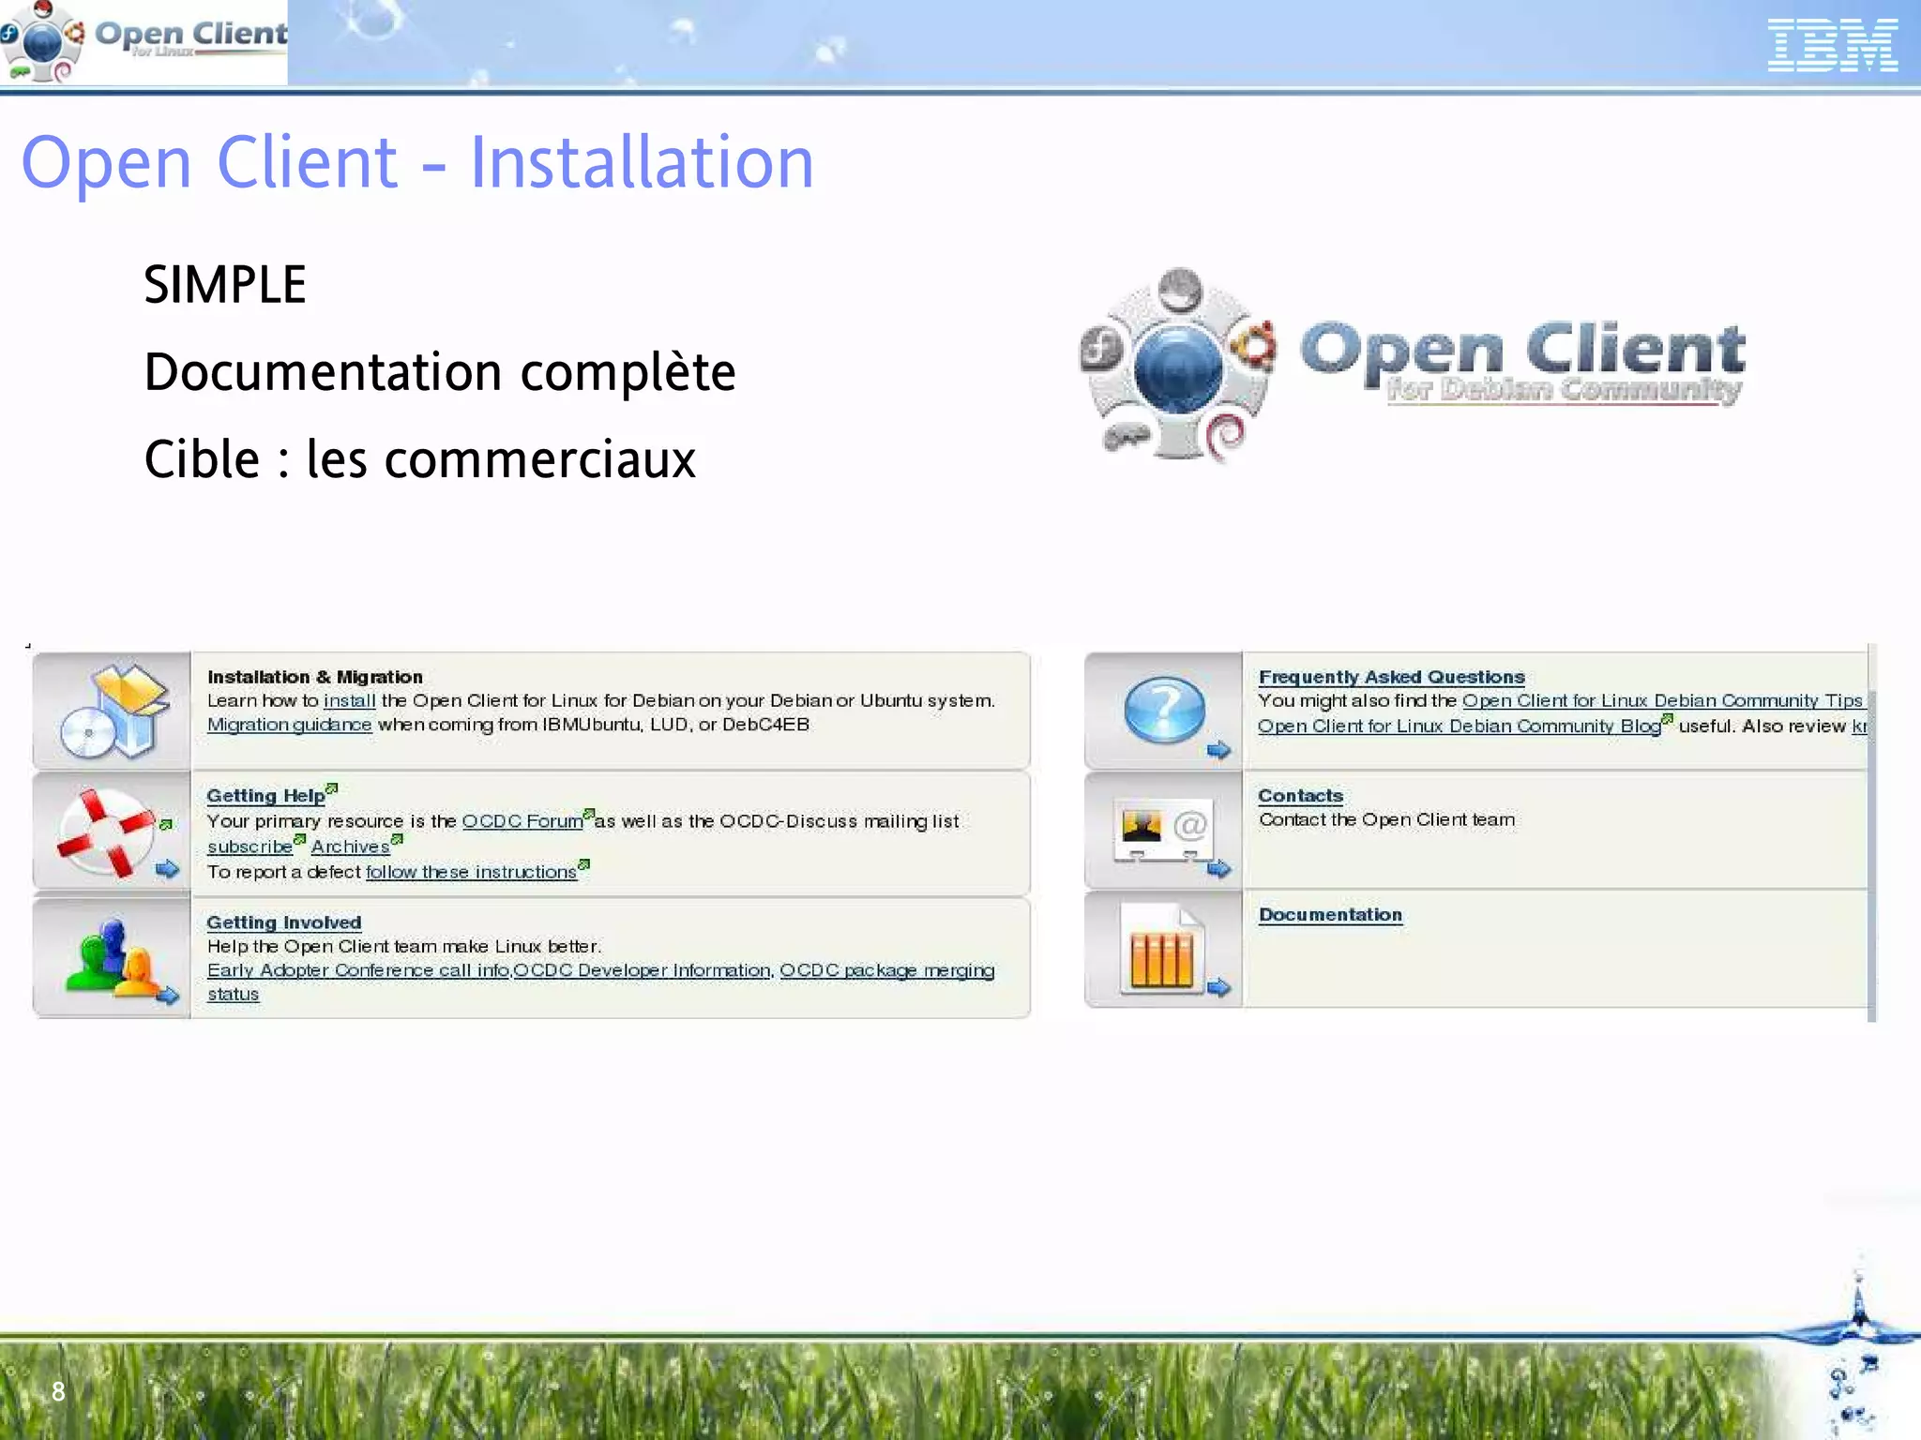The width and height of the screenshot is (1921, 1440).
Task: Click the Documentation books icon
Action: pos(1162,951)
